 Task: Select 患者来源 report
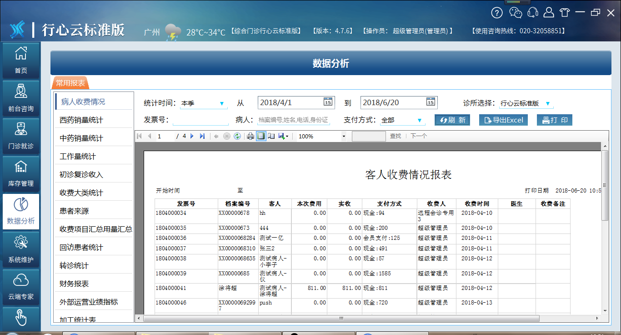point(94,211)
